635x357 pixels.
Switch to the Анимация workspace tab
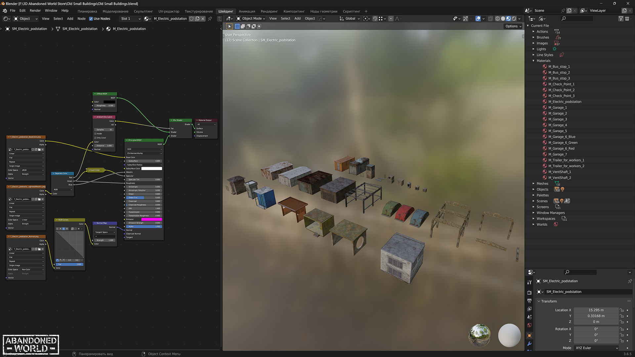click(247, 11)
